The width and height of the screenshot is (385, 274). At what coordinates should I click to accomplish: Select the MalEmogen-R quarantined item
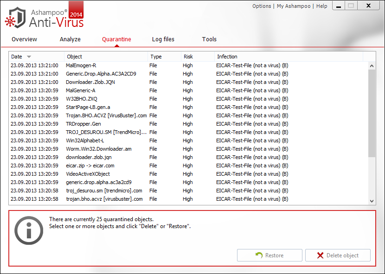(81, 65)
